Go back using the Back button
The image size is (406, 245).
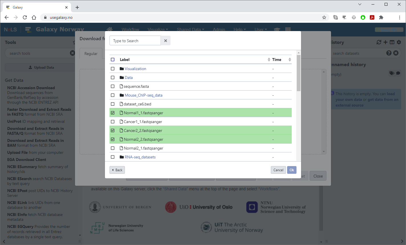click(117, 170)
